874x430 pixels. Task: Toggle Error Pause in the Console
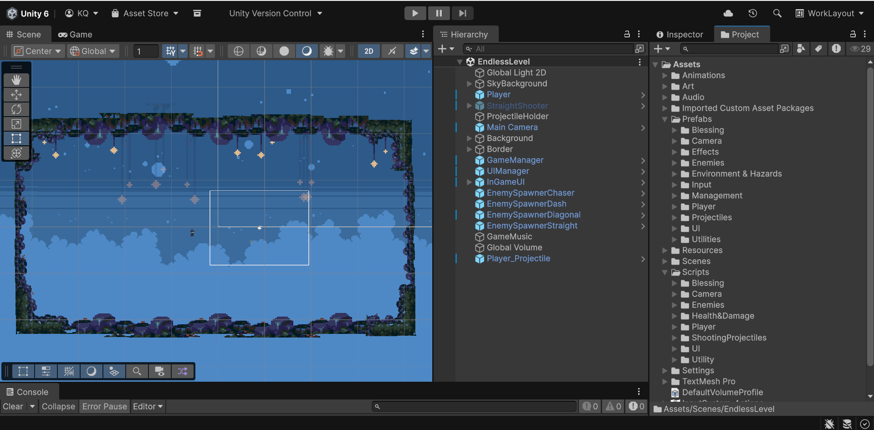pos(104,406)
